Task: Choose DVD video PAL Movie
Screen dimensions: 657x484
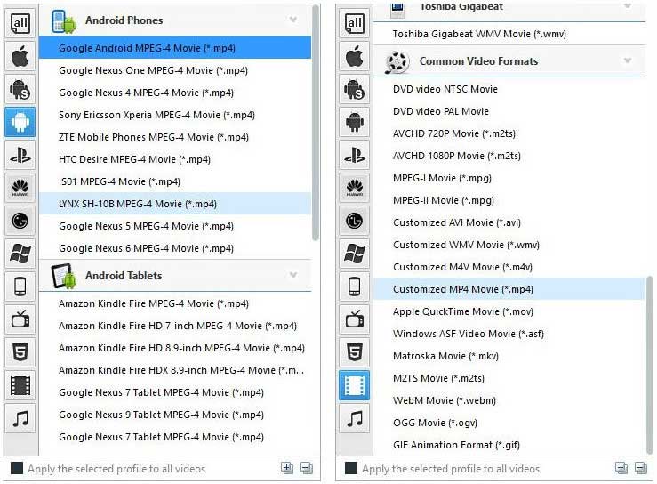Action: point(509,111)
